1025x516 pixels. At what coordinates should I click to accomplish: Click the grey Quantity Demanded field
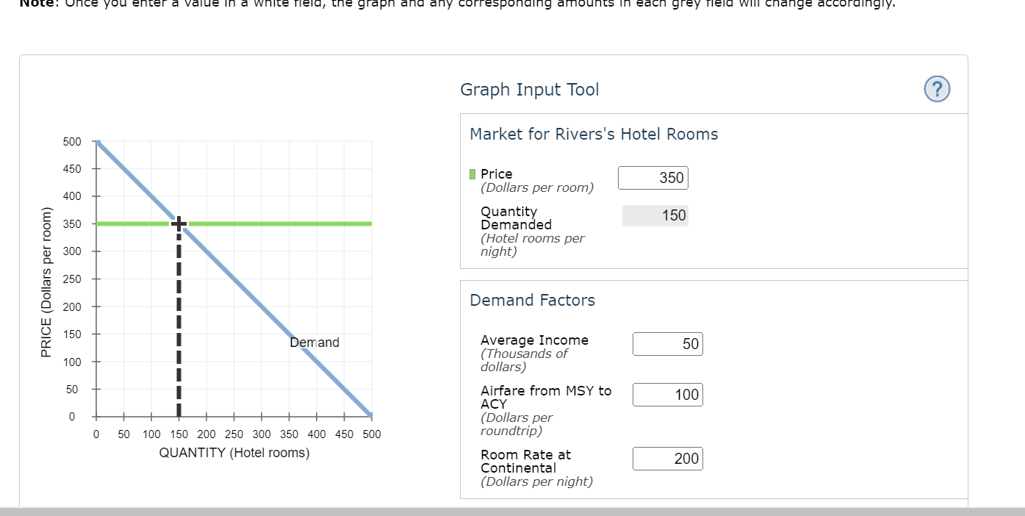(655, 215)
